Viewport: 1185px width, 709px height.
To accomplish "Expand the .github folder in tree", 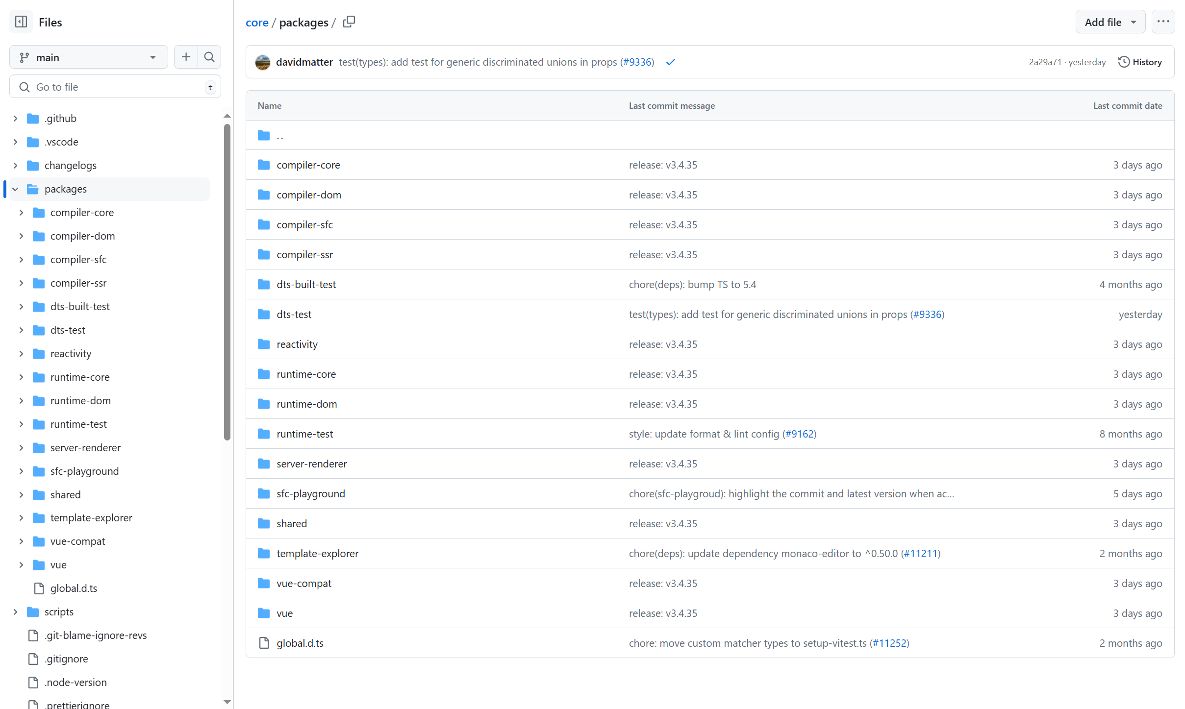I will tap(15, 119).
